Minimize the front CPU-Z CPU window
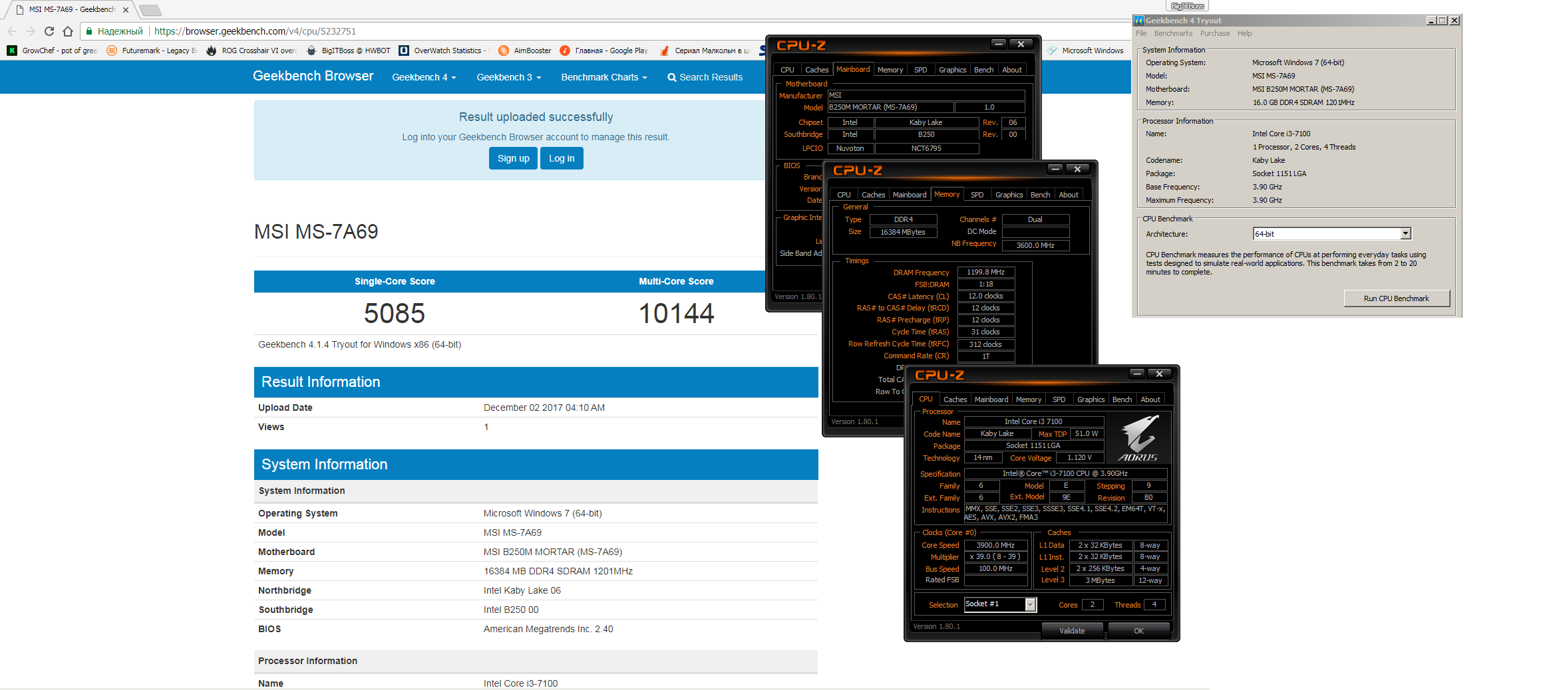Image resolution: width=1545 pixels, height=690 pixels. click(1137, 374)
